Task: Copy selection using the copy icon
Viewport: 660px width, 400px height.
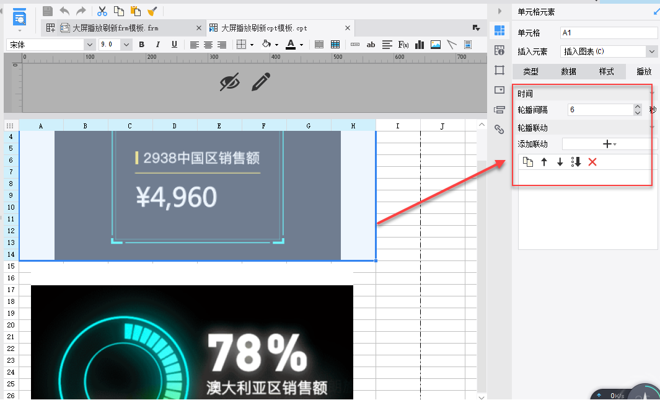Action: 119,11
